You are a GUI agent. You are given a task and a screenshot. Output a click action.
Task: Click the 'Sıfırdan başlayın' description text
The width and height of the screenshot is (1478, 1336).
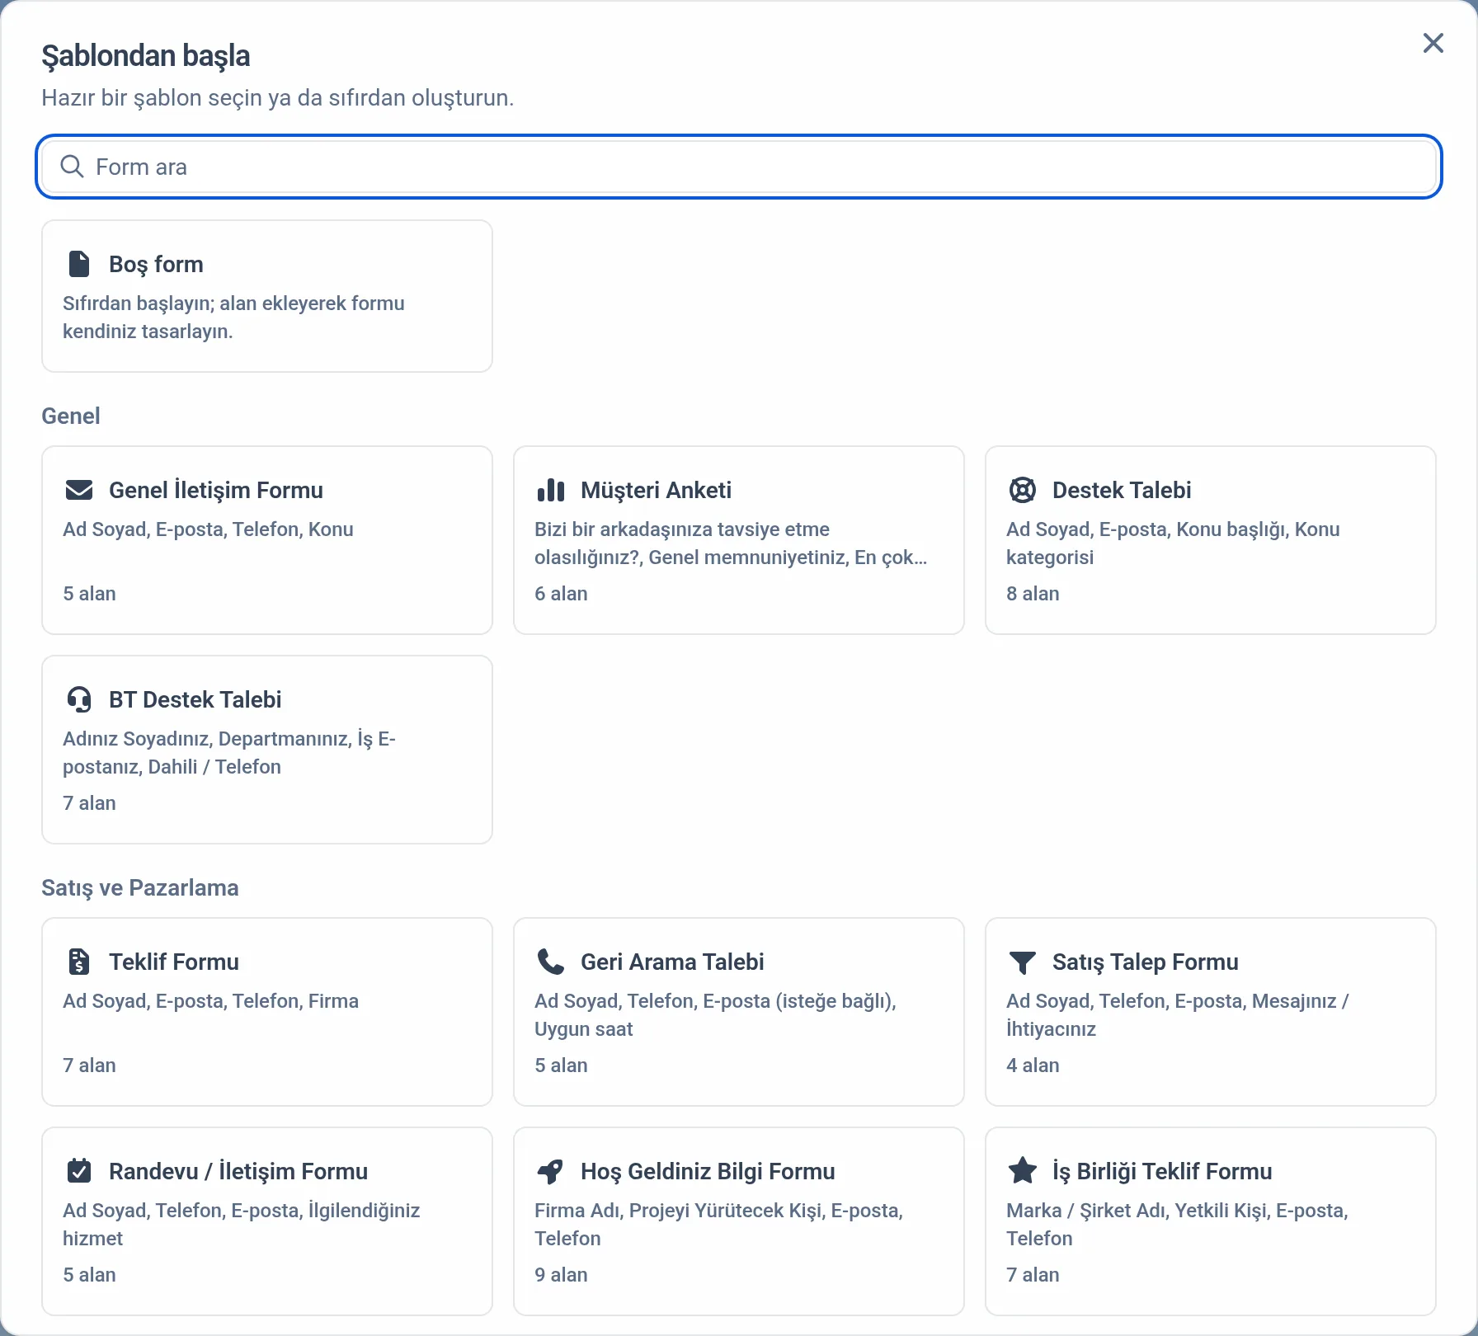pyautogui.click(x=233, y=318)
